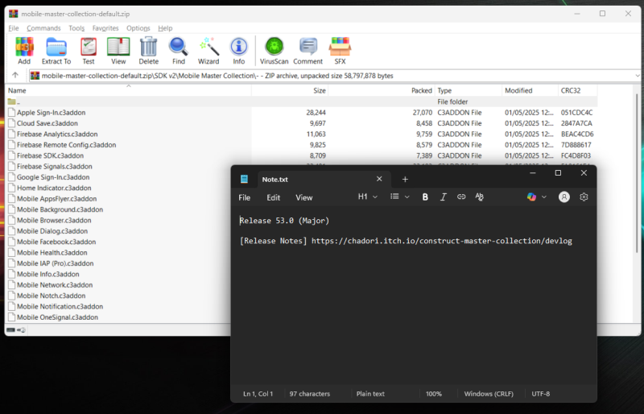Toggle Italic formatting in Notepad
The image size is (644, 414).
click(x=444, y=197)
